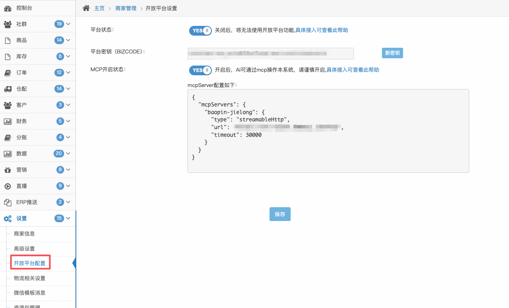Expand the 营销 menu chevron
The image size is (509, 308).
(x=68, y=170)
